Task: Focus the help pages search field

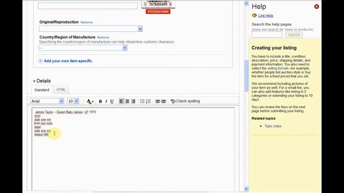Action: 267,34
